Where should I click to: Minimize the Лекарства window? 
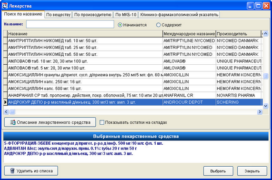(x=250, y=6)
